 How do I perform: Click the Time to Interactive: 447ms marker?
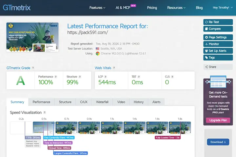tap(58, 143)
